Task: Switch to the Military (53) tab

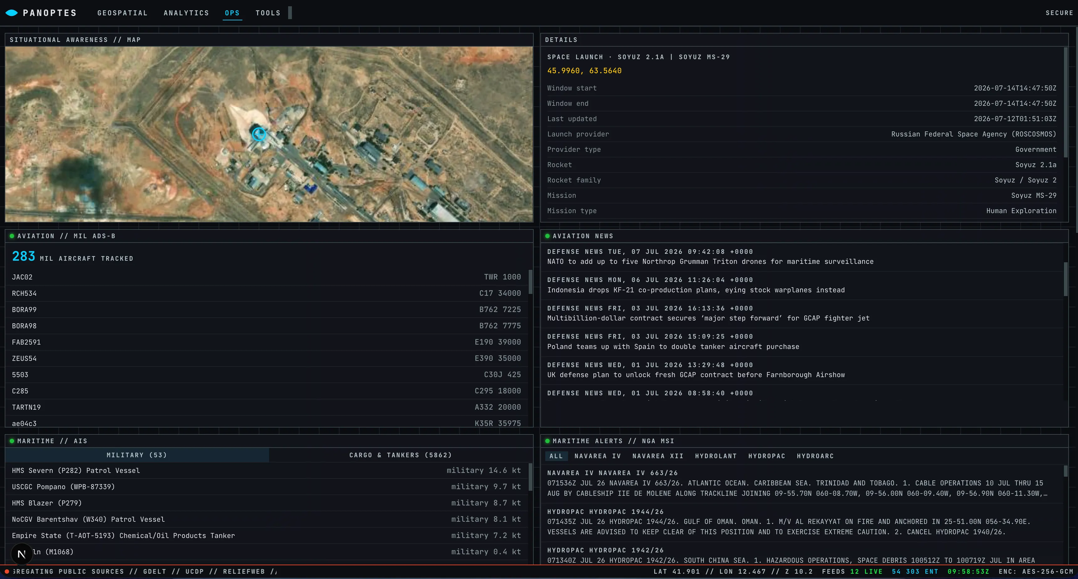Action: tap(137, 455)
